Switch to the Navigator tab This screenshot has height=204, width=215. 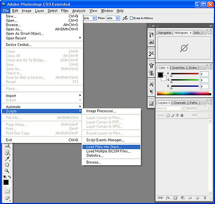click(165, 33)
